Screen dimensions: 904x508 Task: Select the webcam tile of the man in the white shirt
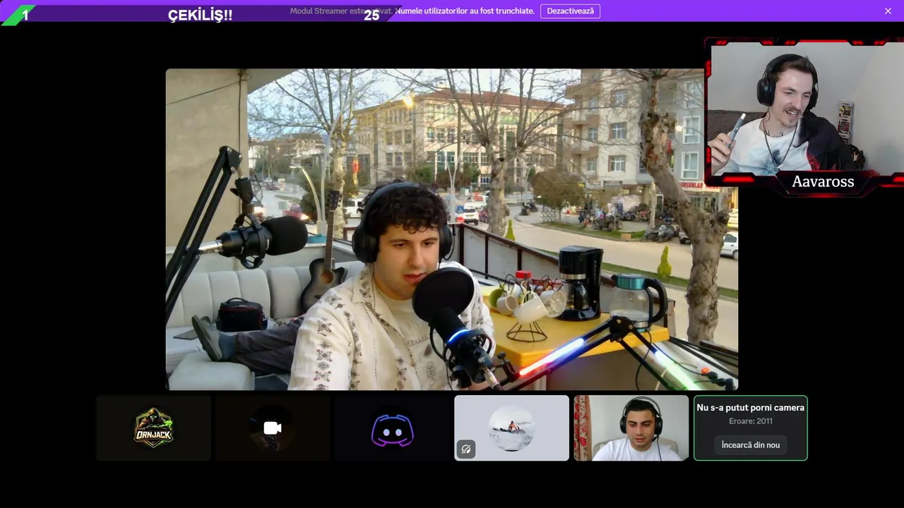coord(631,428)
